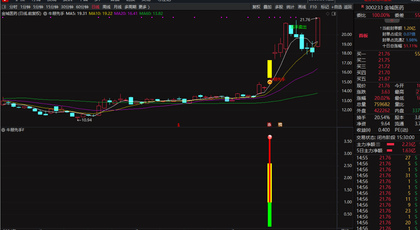Click the red $ marker icon
The width and height of the screenshot is (420, 230).
click(178, 125)
